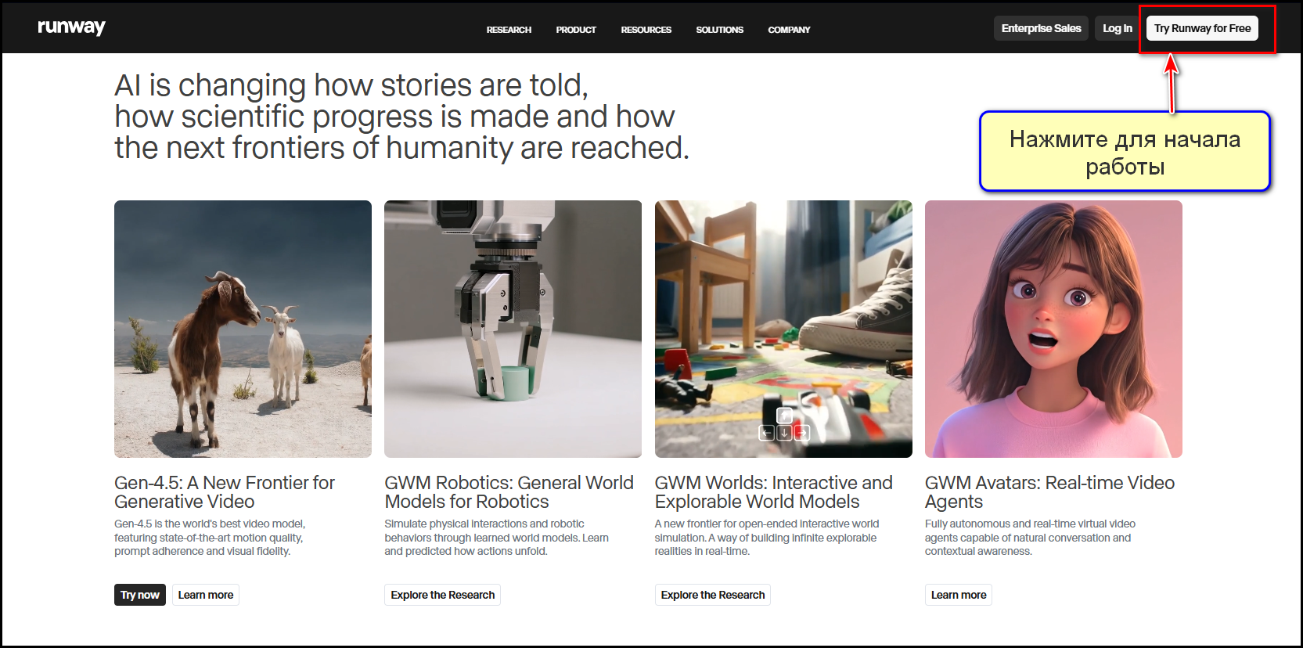The image size is (1303, 648).
Task: Explore the Research for GWM Worlds
Action: pos(712,595)
